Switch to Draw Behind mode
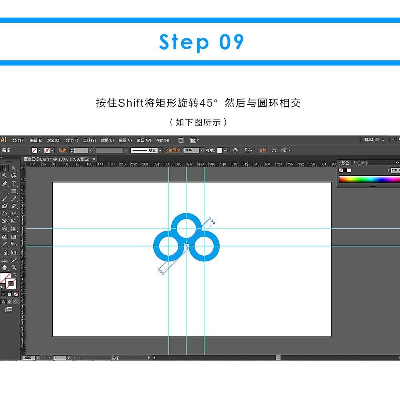This screenshot has height=394, width=400. [10, 302]
